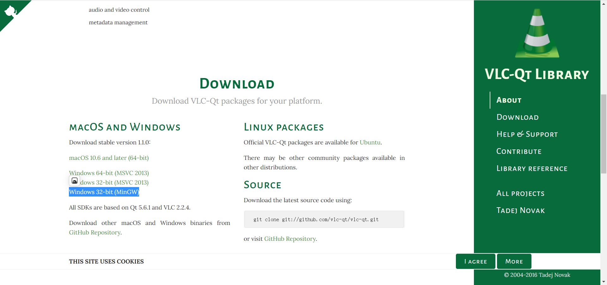Open the Library Reference menu item
607x285 pixels.
point(532,168)
